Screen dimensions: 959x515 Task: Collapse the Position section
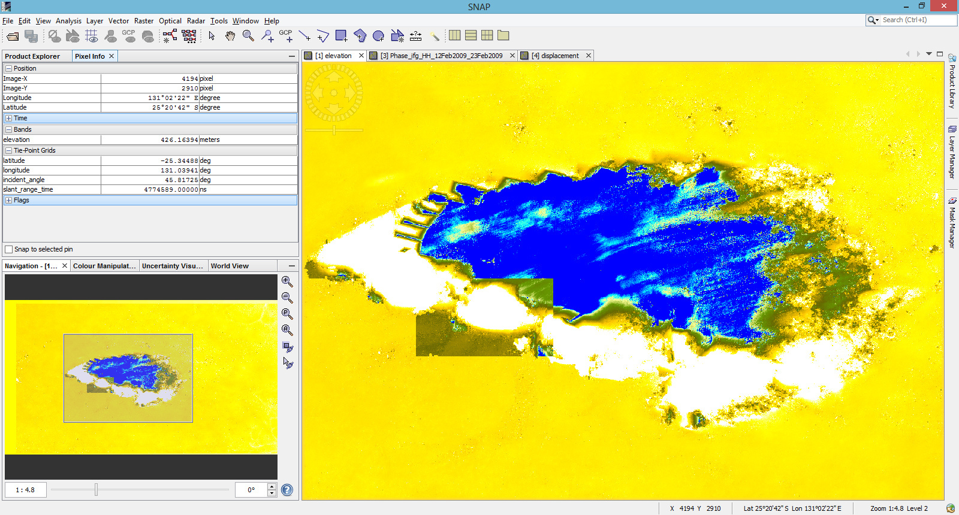(x=9, y=69)
